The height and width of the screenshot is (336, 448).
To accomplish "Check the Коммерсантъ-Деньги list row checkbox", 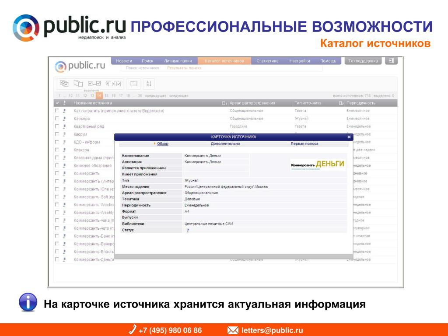I will [x=57, y=259].
